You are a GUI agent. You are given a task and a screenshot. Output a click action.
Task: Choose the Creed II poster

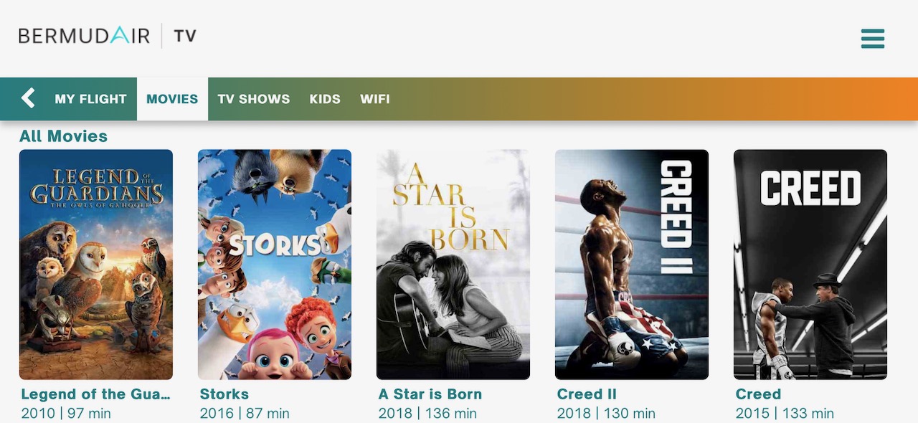[x=632, y=265]
